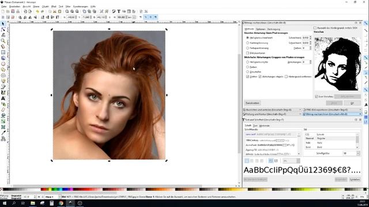Click the Schließen button in text panel

tap(355, 179)
